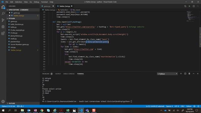This screenshot has height=113, width=201.
Task: Change language mode Python
Action: click(189, 106)
